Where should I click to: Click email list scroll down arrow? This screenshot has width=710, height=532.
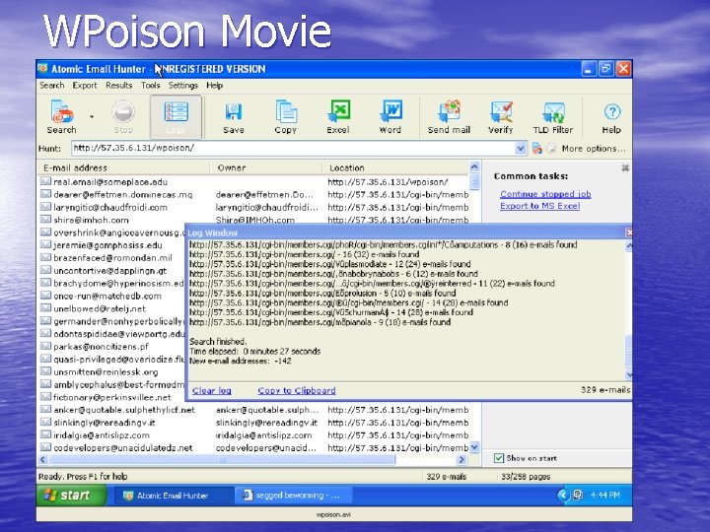click(x=474, y=447)
